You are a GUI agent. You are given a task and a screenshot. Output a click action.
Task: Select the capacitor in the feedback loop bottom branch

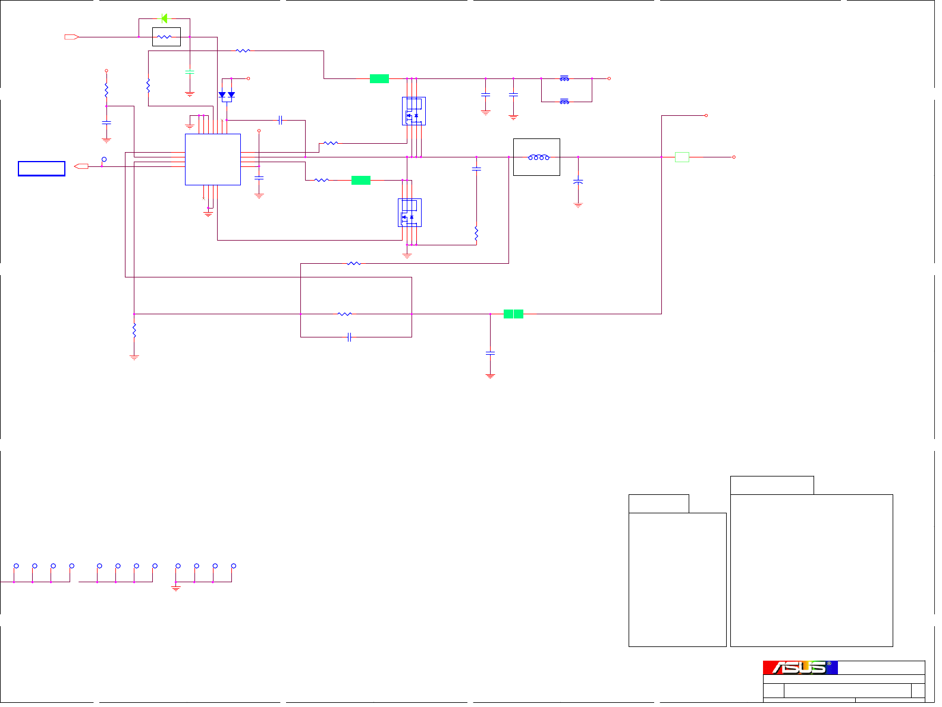coord(350,337)
